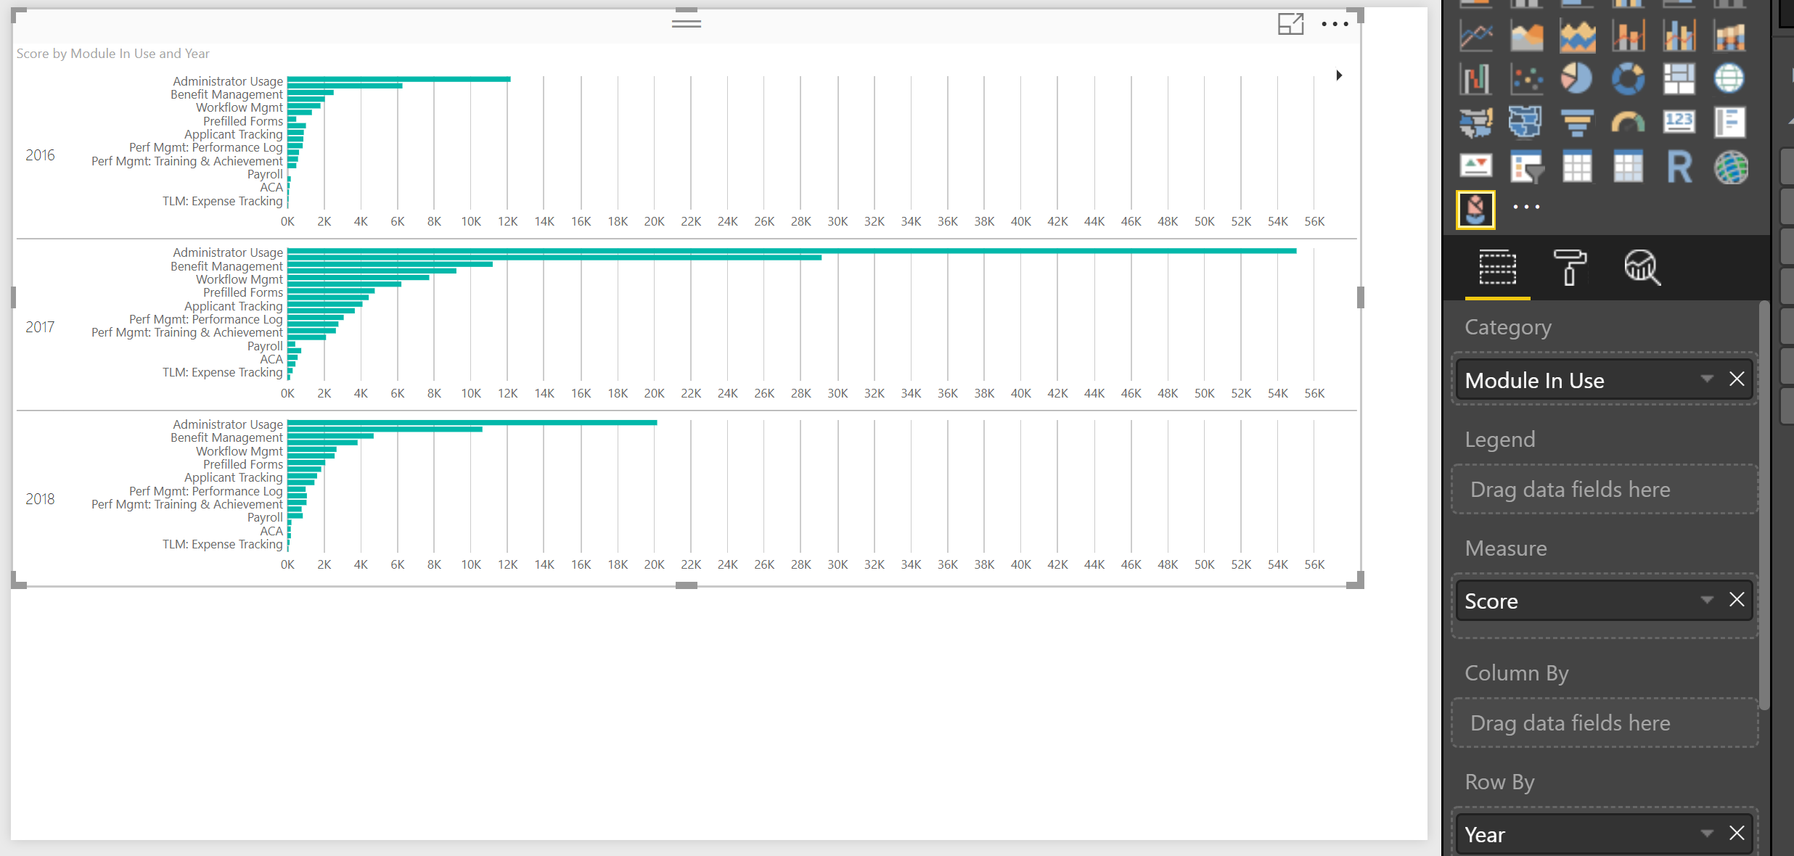Select the Multi-row card visualization
Image resolution: width=1794 pixels, height=856 pixels.
1729,123
